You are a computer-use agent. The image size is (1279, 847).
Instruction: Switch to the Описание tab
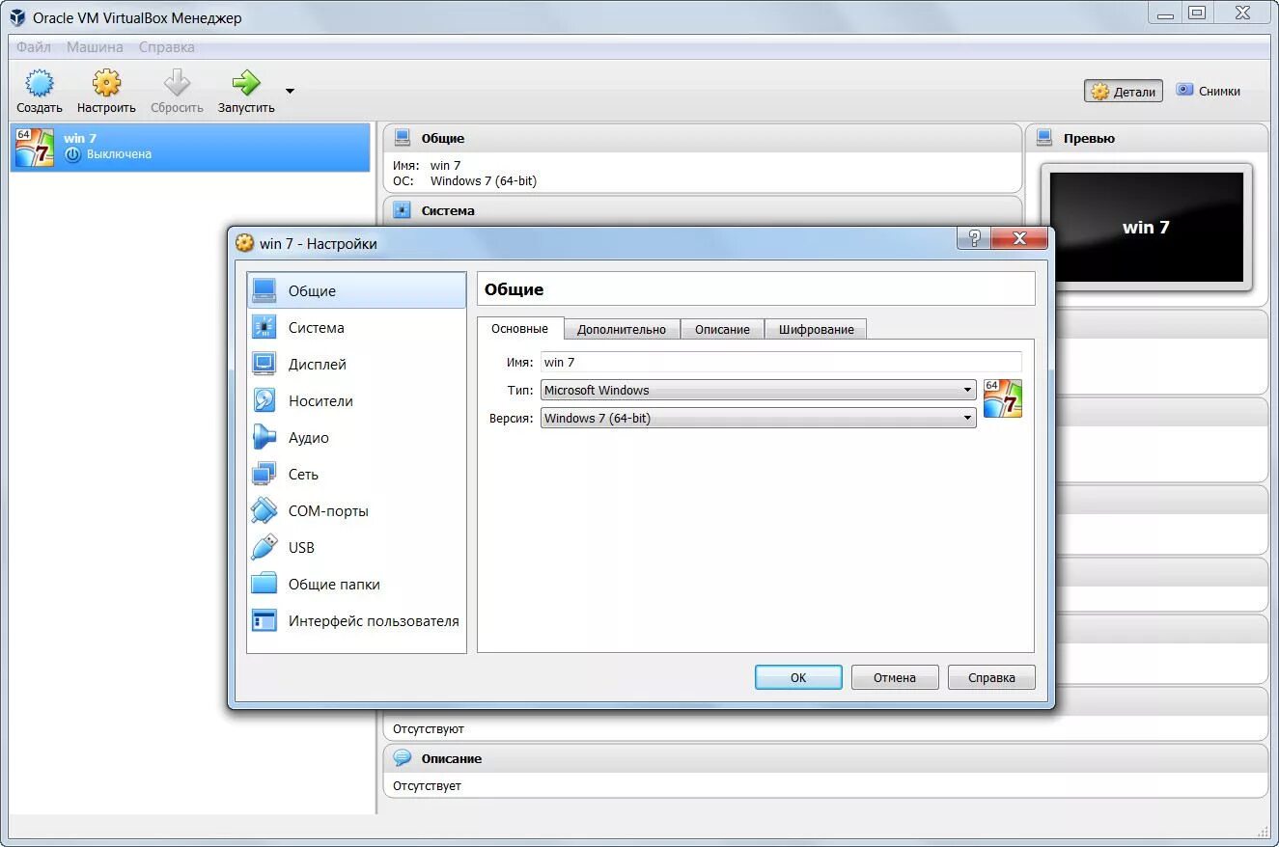click(722, 329)
